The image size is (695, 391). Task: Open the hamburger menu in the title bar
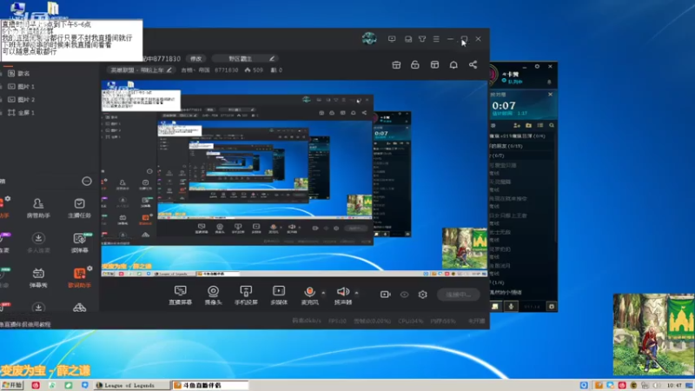436,39
